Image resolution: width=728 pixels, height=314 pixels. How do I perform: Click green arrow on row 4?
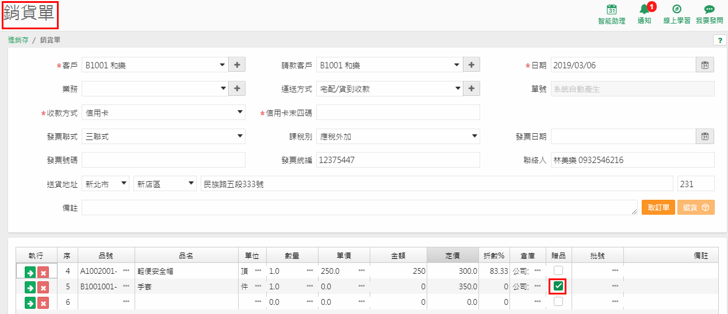pos(30,273)
